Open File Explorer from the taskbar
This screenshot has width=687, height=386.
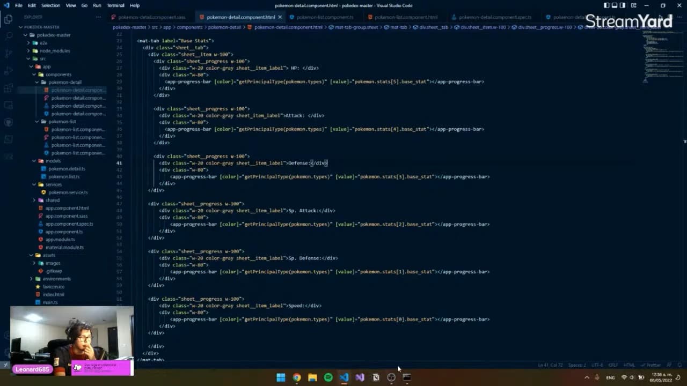(x=312, y=377)
